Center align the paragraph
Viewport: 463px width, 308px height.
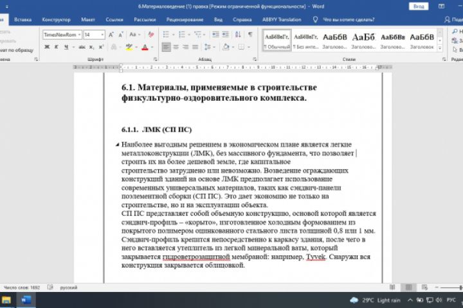176,47
